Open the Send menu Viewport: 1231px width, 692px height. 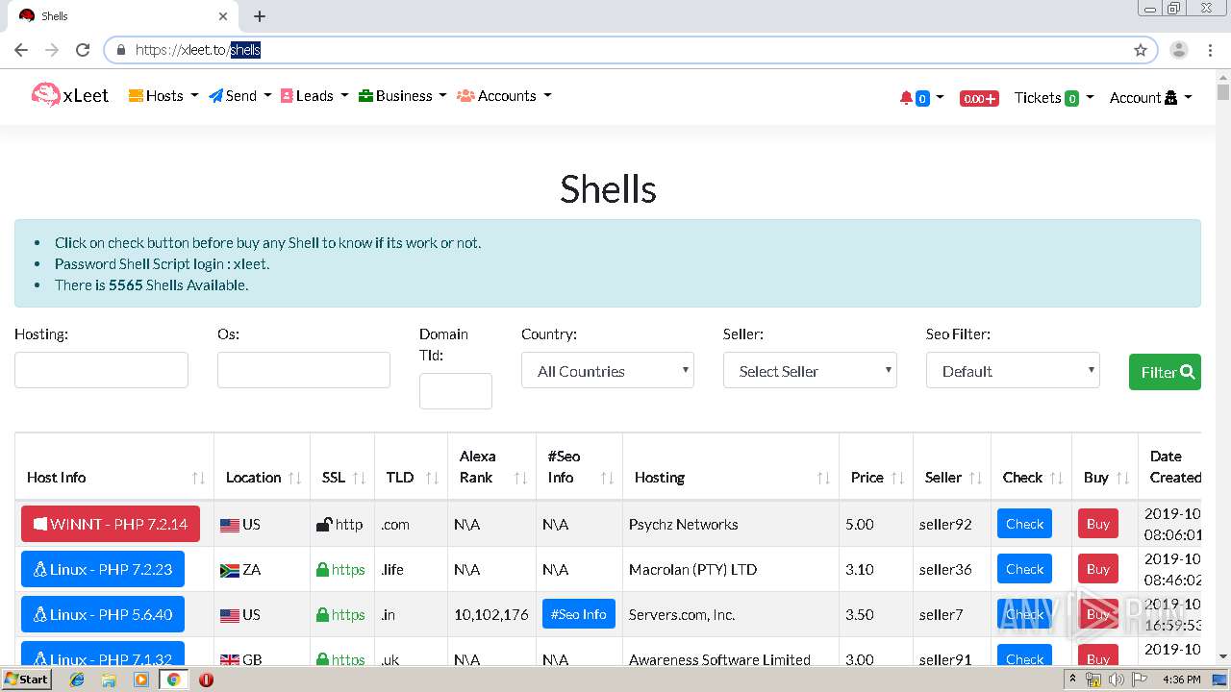(240, 95)
